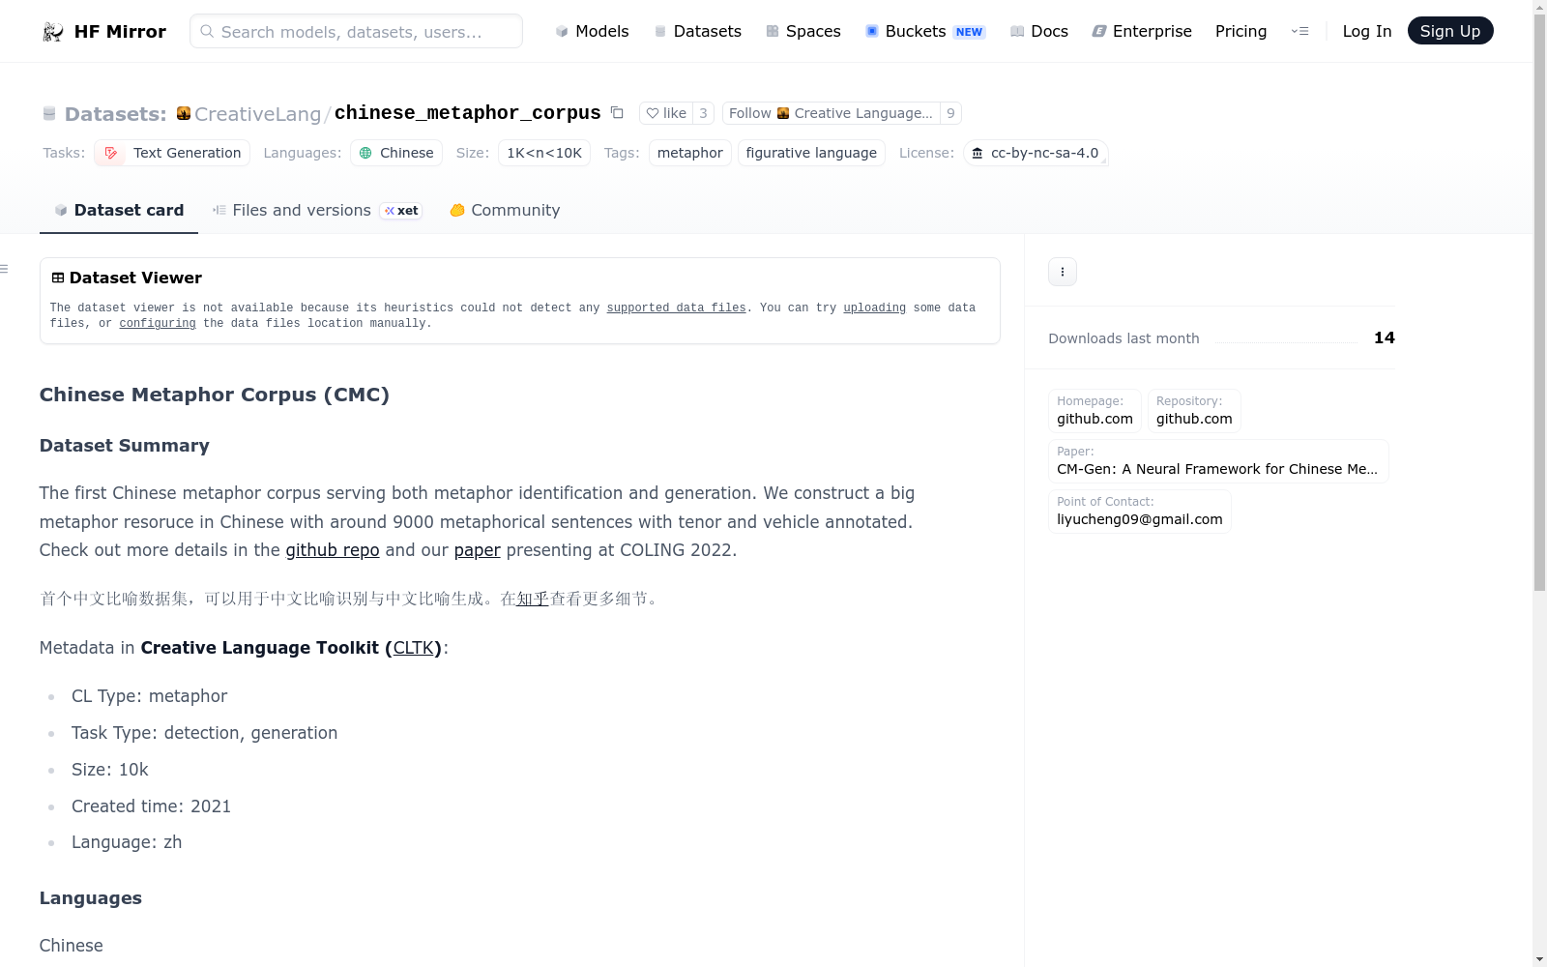Click the 'Created time: 2021' list item
The height and width of the screenshot is (967, 1547).
[x=152, y=806]
